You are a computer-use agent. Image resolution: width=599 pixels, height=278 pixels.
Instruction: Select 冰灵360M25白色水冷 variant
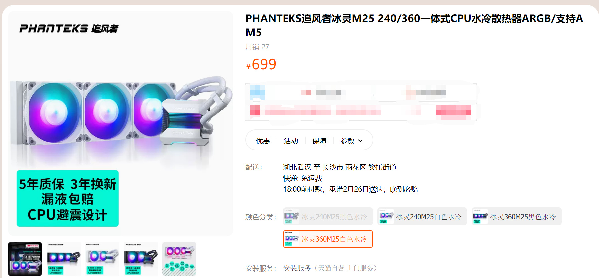tap(328, 239)
